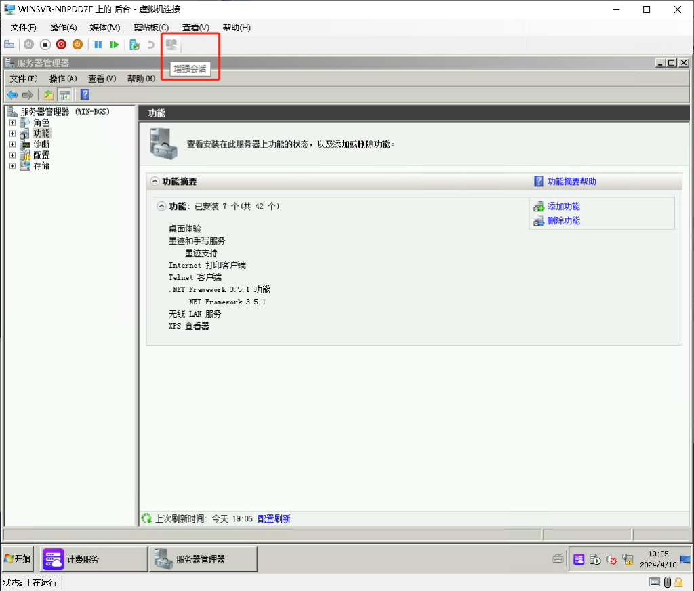Screen dimensions: 694x591
Task: Click the muted volume tray icon
Action: [611, 559]
